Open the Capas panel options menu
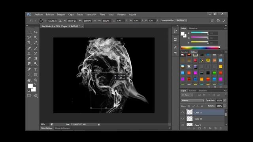 point(225,91)
